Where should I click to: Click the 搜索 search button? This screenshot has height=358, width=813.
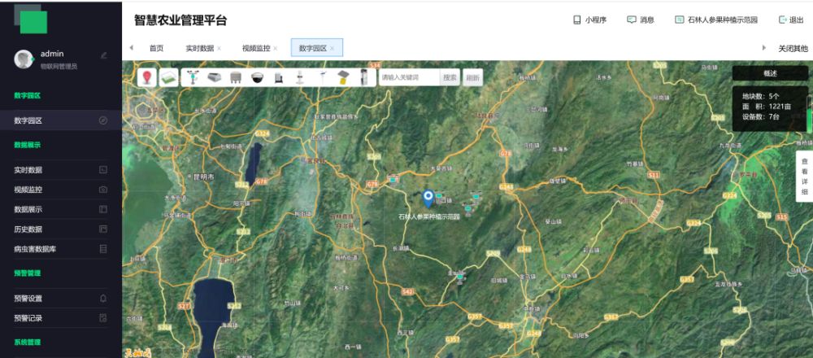click(450, 77)
